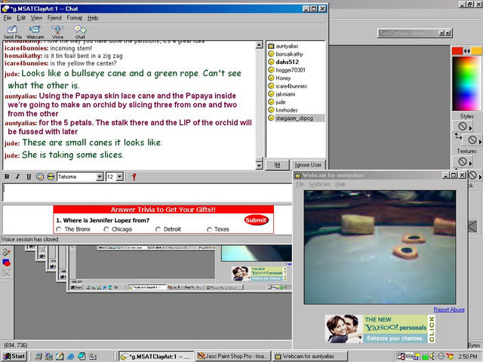
Task: Select 'Detroit' trivia answer
Action: 158,229
